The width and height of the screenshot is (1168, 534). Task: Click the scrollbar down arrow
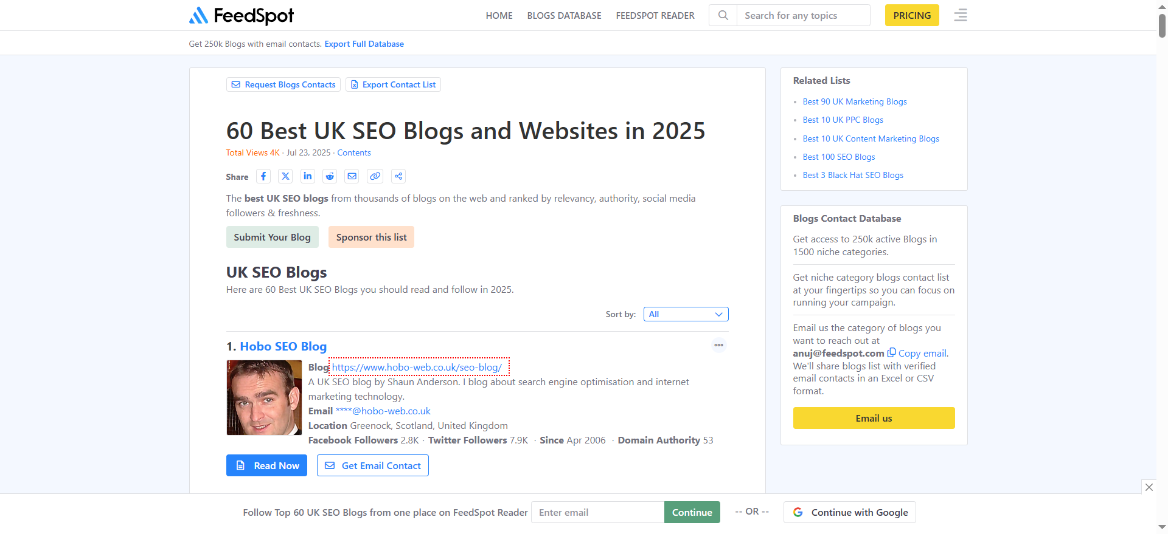pos(1163,527)
